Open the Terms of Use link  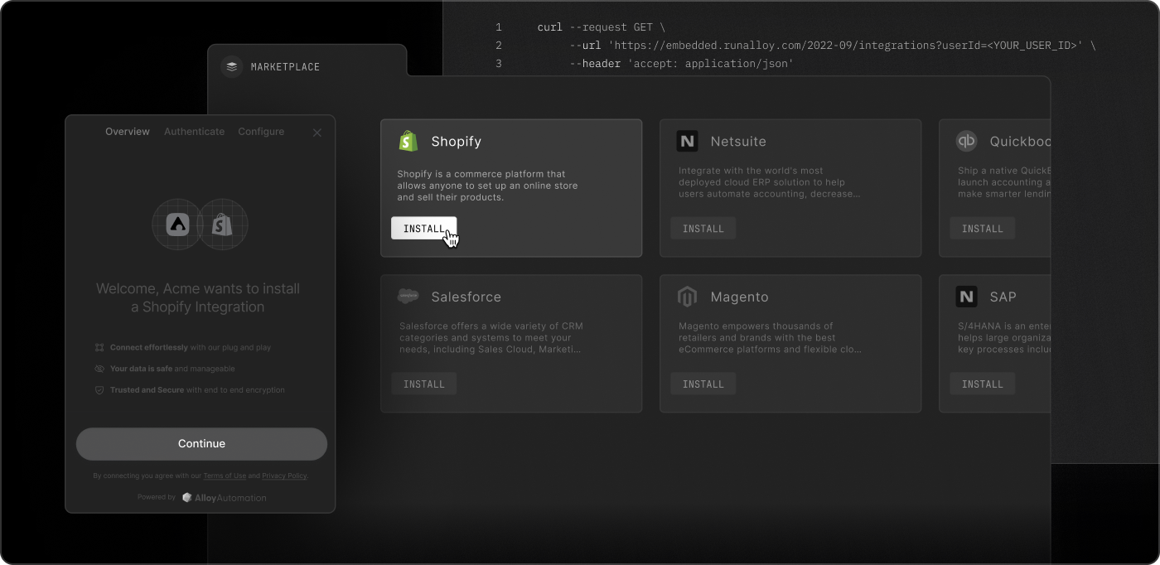(x=225, y=476)
